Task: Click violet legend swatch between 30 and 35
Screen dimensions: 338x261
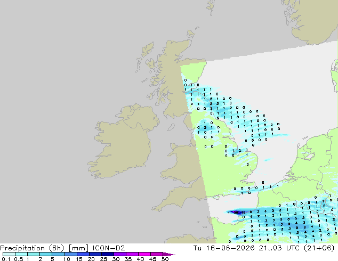Action: pyautogui.click(x=120, y=254)
